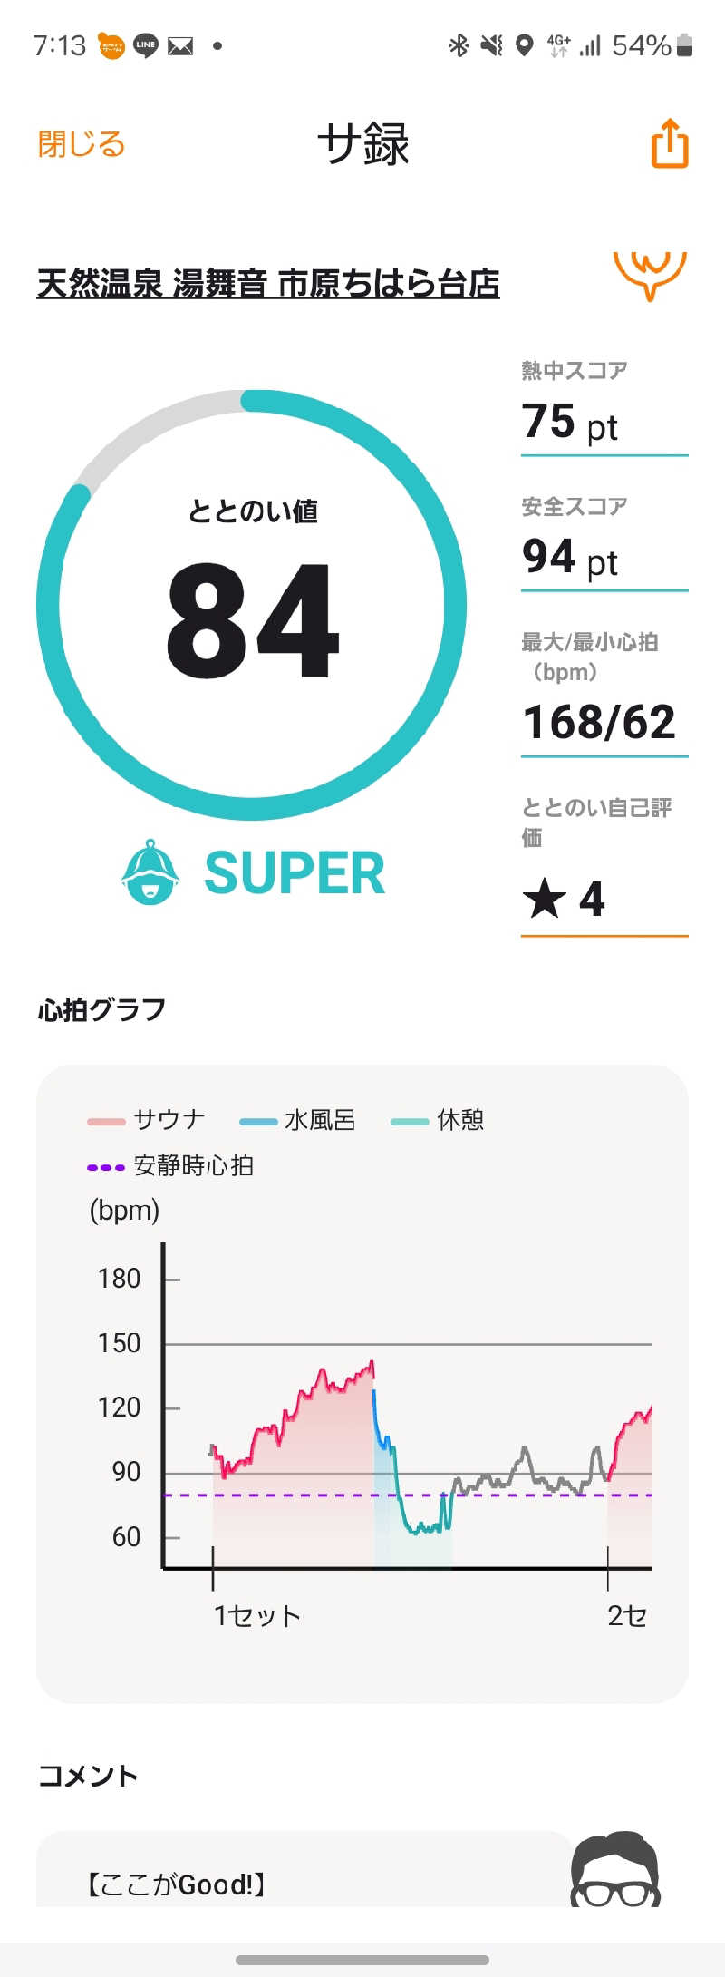Tap the ととのい値 84 circular gauge
This screenshot has width=725, height=1977.
tap(252, 605)
